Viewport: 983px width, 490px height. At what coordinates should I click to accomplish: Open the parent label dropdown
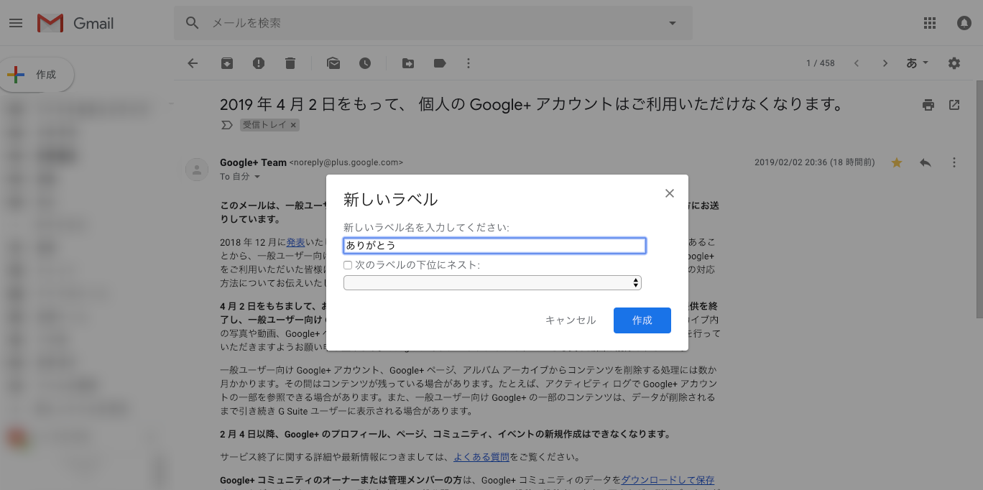pyautogui.click(x=492, y=283)
